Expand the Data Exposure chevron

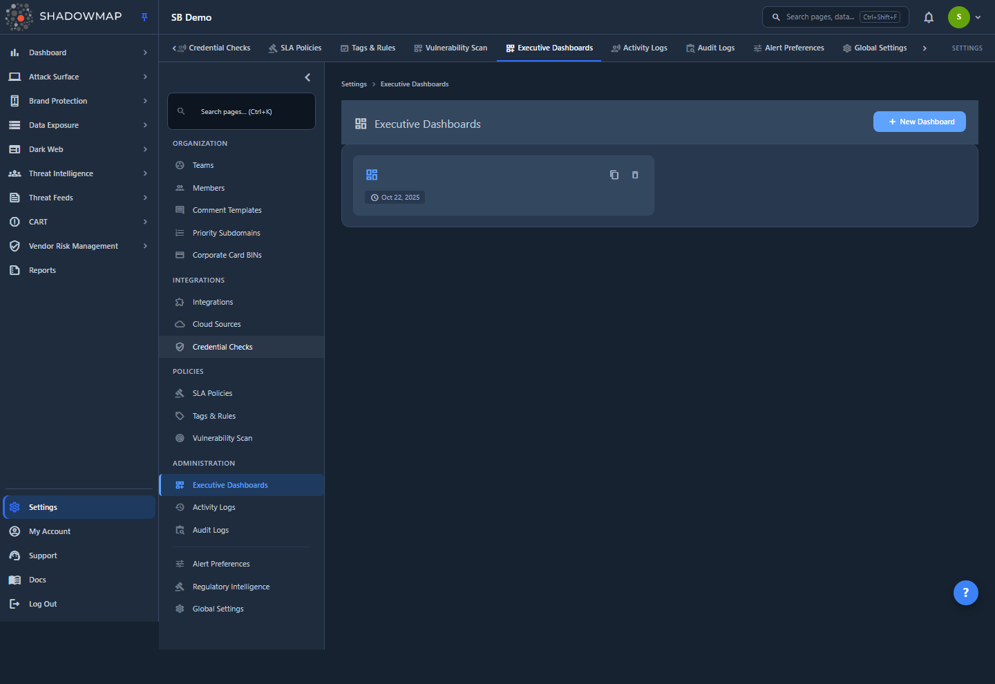click(145, 125)
